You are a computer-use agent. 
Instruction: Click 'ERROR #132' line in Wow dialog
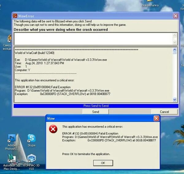90,134
